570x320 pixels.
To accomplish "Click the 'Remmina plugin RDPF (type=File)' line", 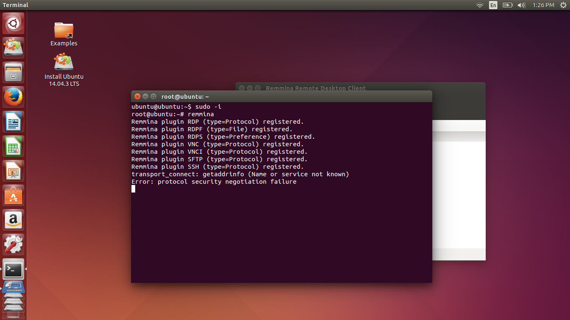I will point(212,129).
